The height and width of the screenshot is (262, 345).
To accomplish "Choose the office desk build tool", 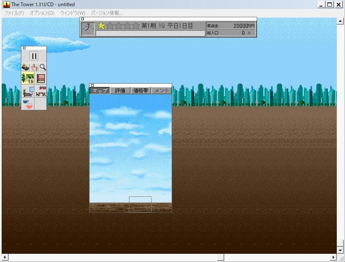I will click(28, 91).
